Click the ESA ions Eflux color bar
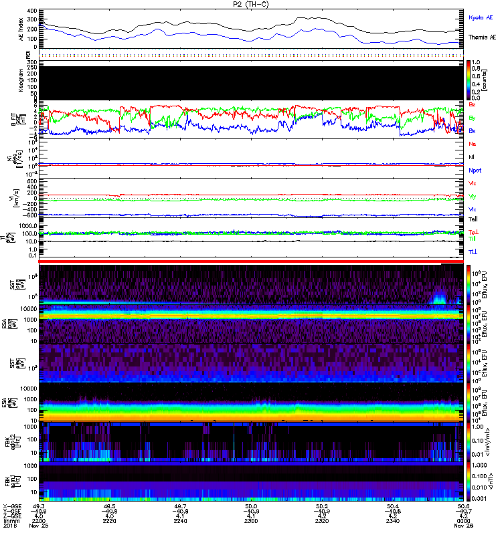Image resolution: width=502 pixels, height=535 pixels. (469, 324)
